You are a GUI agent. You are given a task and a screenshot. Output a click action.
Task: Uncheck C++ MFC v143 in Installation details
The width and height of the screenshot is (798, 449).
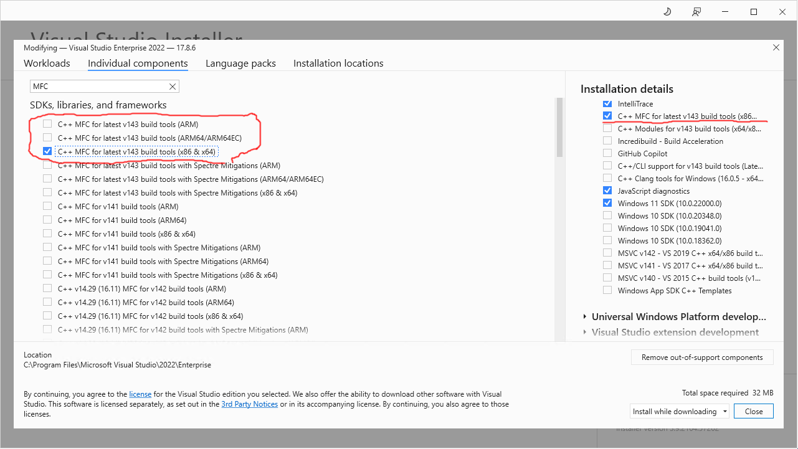607,116
